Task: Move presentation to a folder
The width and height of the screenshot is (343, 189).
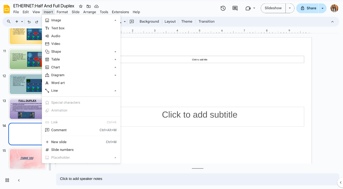Action: tap(88, 6)
